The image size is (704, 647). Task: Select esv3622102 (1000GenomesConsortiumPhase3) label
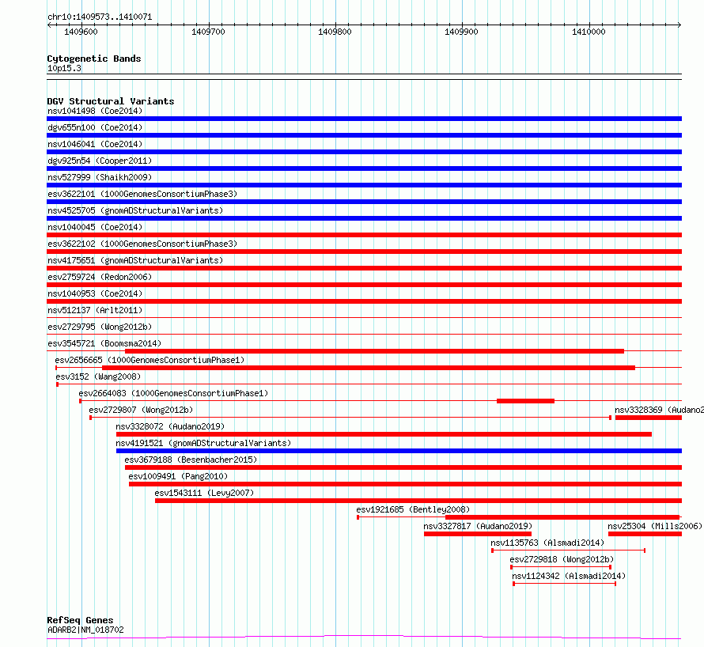tap(142, 244)
